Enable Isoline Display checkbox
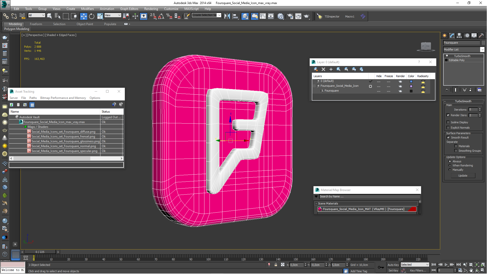 point(448,122)
